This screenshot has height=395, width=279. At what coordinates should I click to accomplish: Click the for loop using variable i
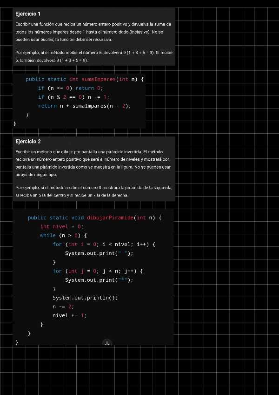coord(103,244)
